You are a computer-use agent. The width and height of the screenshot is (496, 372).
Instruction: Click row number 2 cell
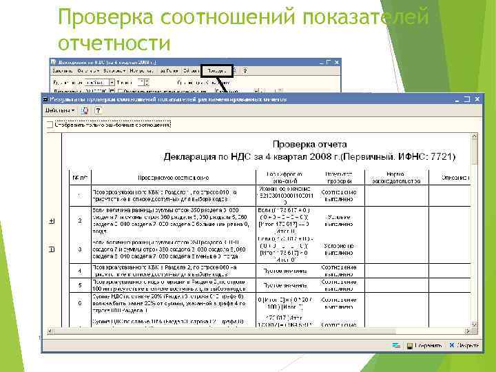point(80,220)
